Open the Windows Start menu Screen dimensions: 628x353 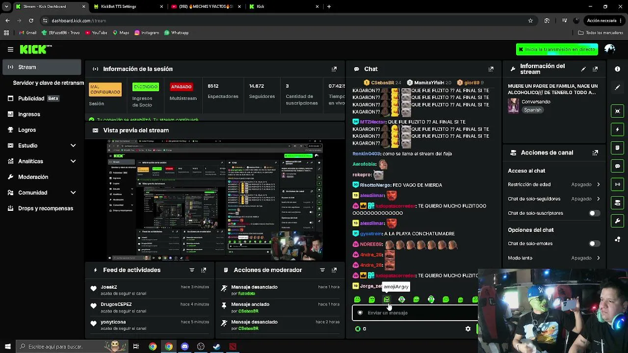click(x=7, y=347)
